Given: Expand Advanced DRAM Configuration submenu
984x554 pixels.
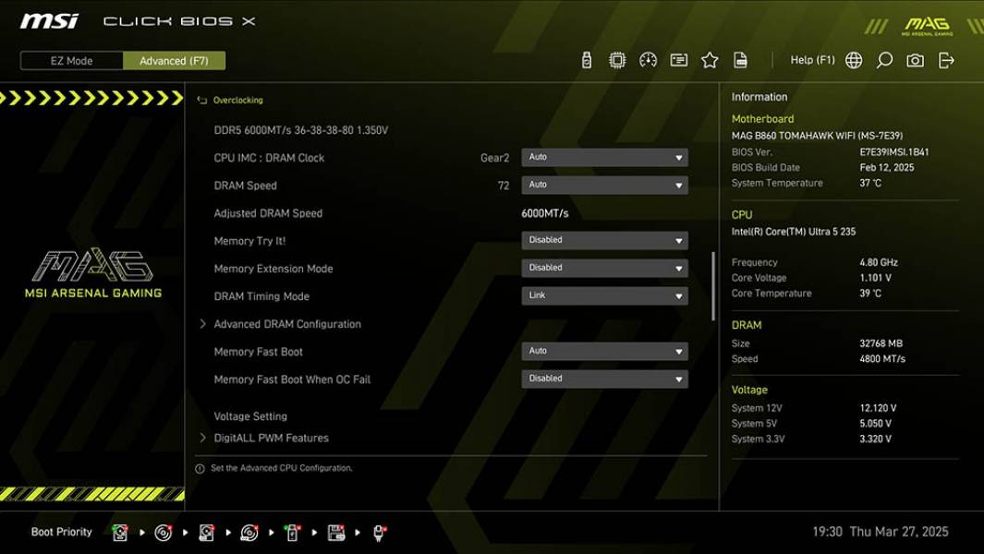Looking at the screenshot, I should point(287,324).
